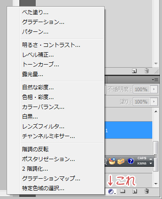Open チャンネルミキサー... from the menu

tap(62, 136)
